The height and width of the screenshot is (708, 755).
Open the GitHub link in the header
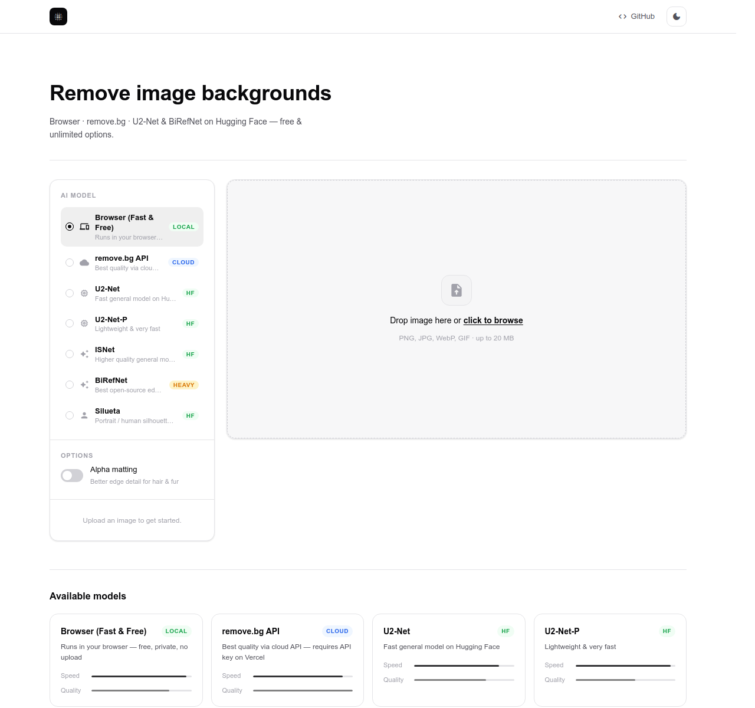point(636,17)
